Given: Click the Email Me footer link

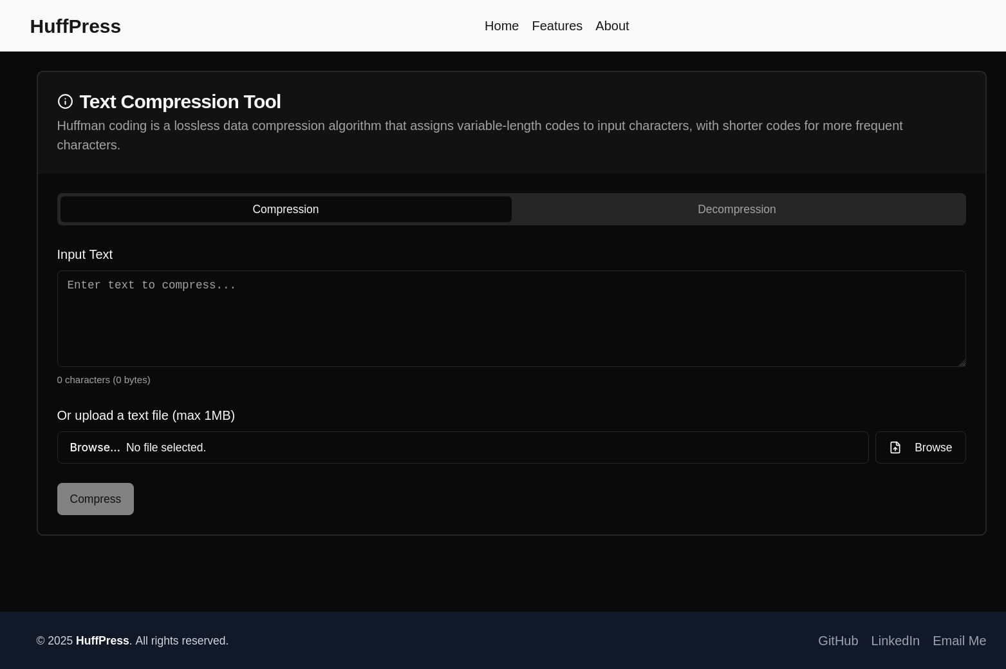Looking at the screenshot, I should [x=959, y=641].
